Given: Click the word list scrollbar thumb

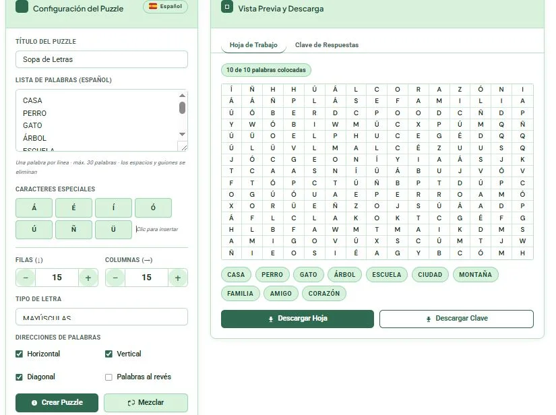Looking at the screenshot, I should click(x=182, y=108).
